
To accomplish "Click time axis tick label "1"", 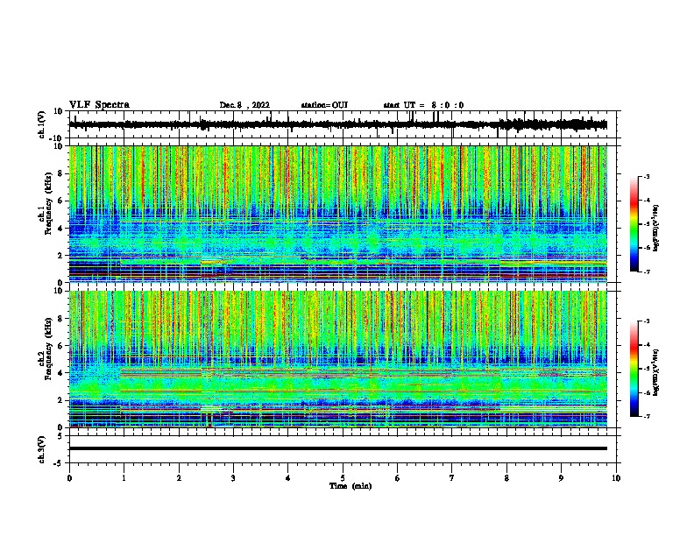I will coord(124,478).
